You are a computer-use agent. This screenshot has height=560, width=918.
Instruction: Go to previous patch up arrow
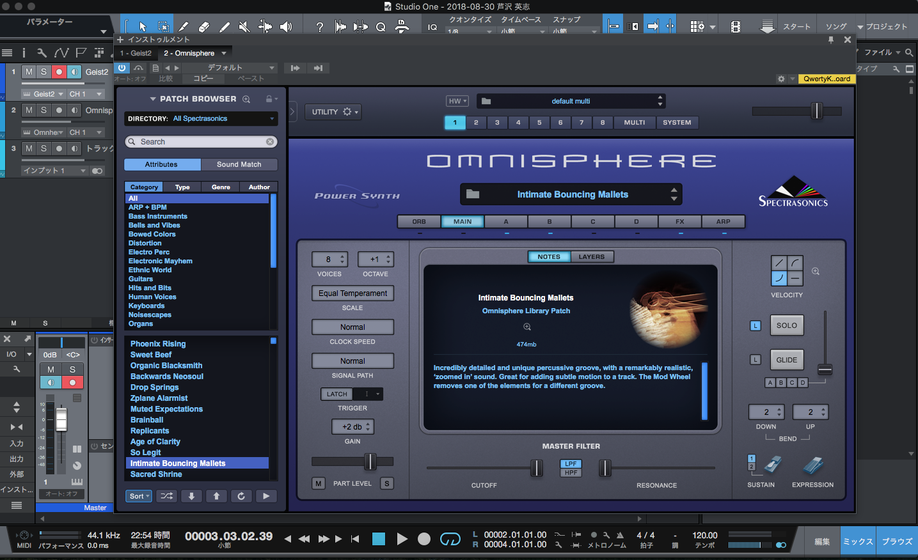click(x=216, y=496)
